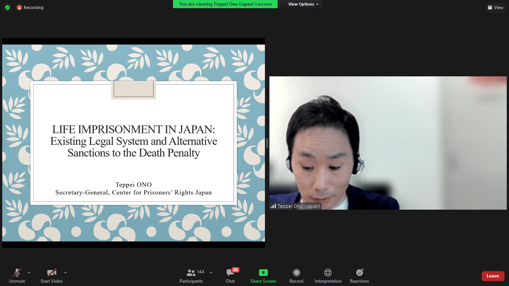
Task: Toggle Start Video camera on
Action: (51, 276)
